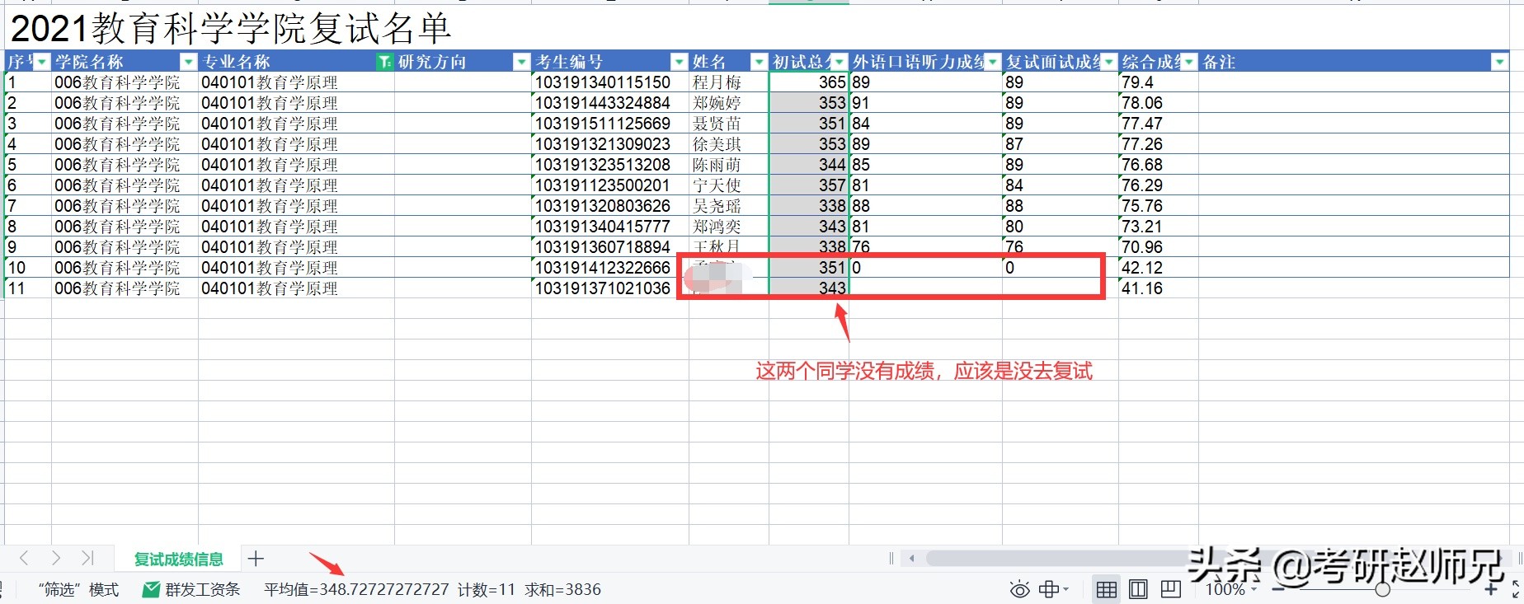The width and height of the screenshot is (1524, 604).
Task: Click the 求和=3836 status value
Action: pos(562,589)
